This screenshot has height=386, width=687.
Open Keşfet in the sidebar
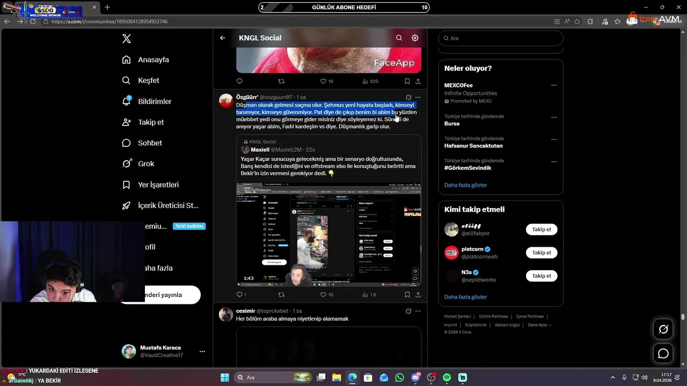click(x=141, y=80)
